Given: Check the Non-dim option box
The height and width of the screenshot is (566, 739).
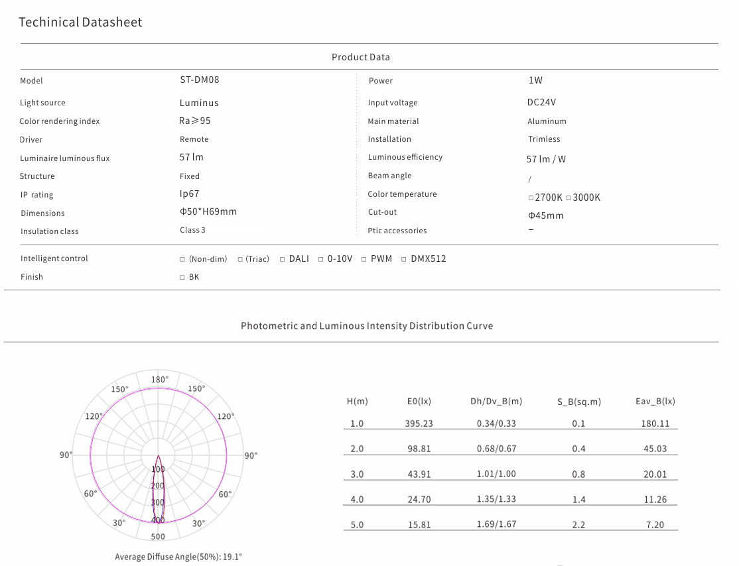Looking at the screenshot, I should pos(182,259).
